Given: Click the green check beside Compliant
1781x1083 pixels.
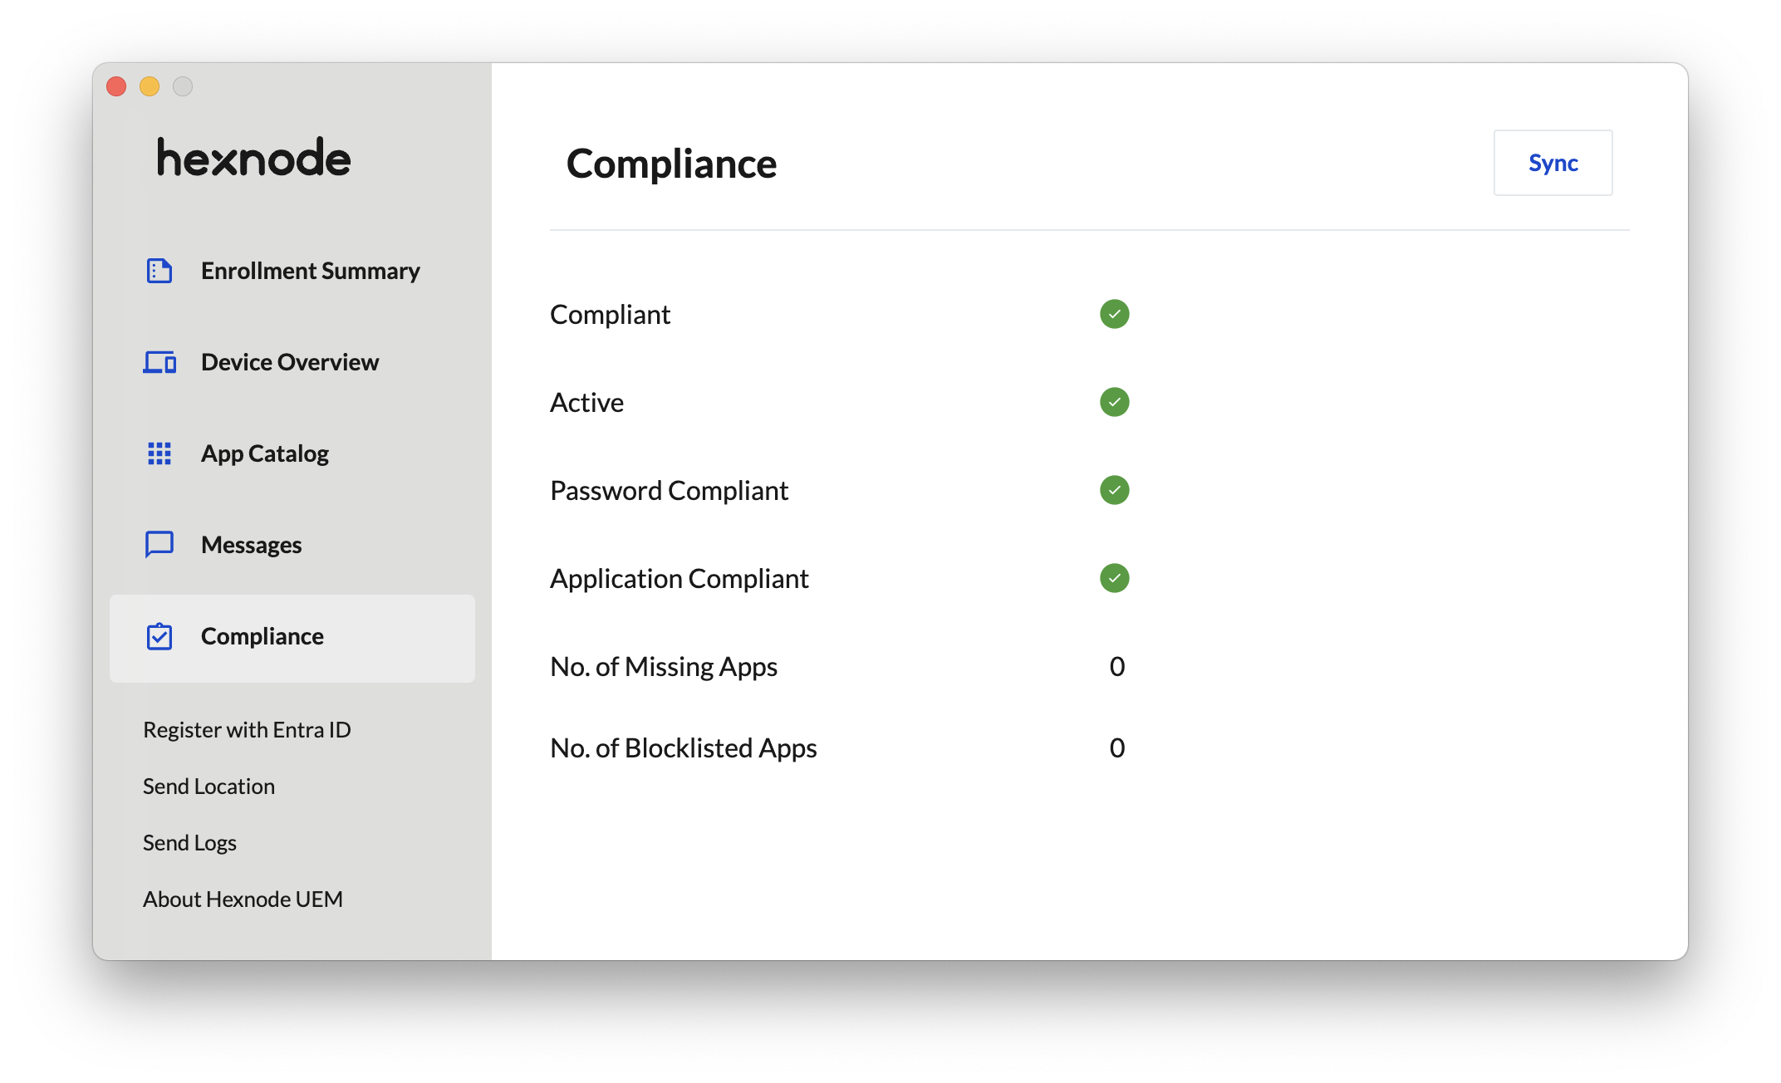Looking at the screenshot, I should point(1114,314).
